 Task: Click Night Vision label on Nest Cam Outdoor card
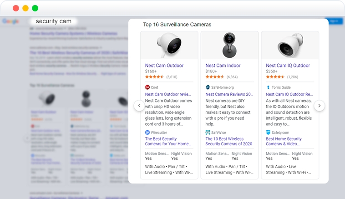[x=182, y=153]
